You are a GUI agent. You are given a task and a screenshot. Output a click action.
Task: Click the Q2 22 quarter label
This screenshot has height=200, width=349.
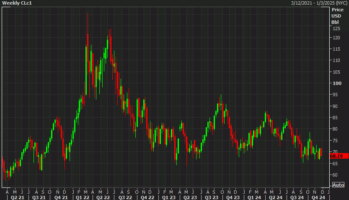(103, 197)
